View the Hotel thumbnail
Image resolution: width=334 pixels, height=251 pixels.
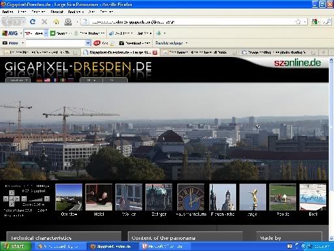click(99, 197)
